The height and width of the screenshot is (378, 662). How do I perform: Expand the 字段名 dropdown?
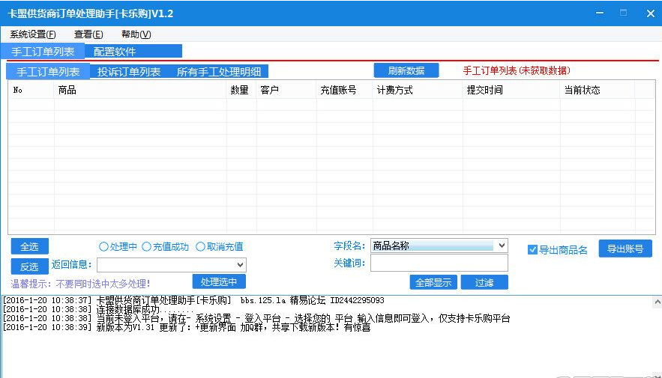click(501, 246)
